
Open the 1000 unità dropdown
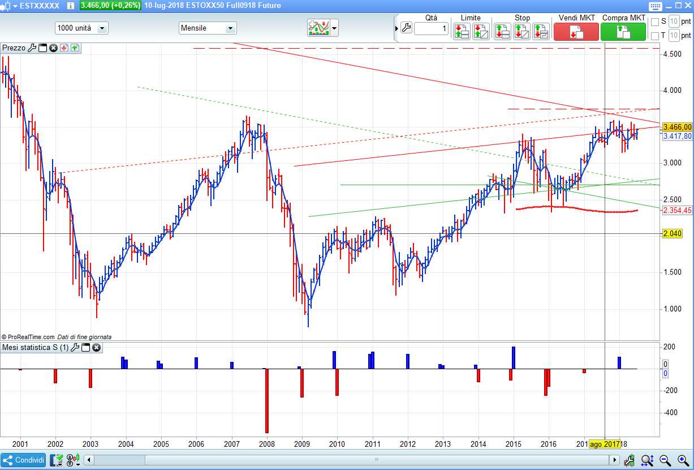pos(81,28)
